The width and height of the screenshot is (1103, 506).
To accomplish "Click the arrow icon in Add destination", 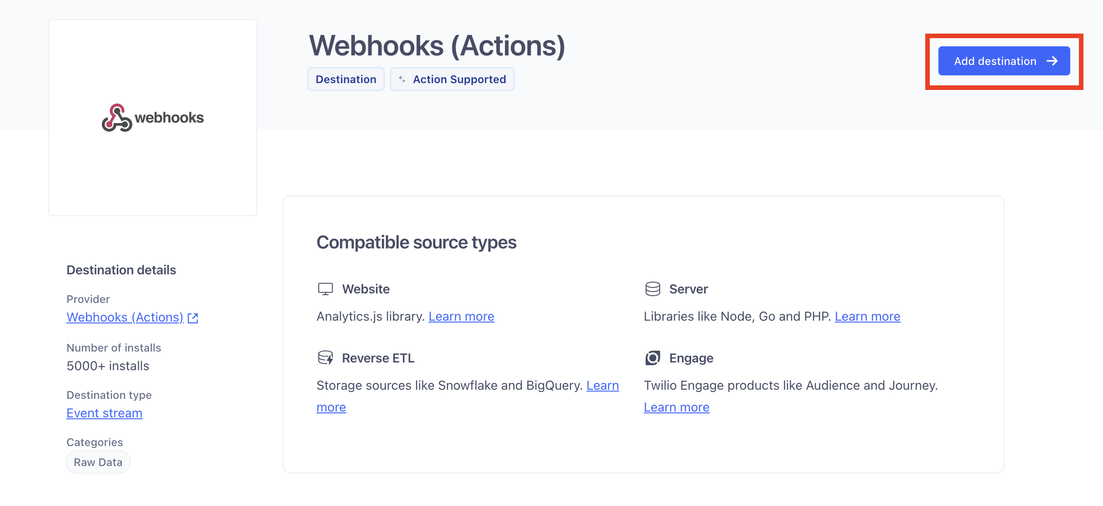I will [1052, 61].
